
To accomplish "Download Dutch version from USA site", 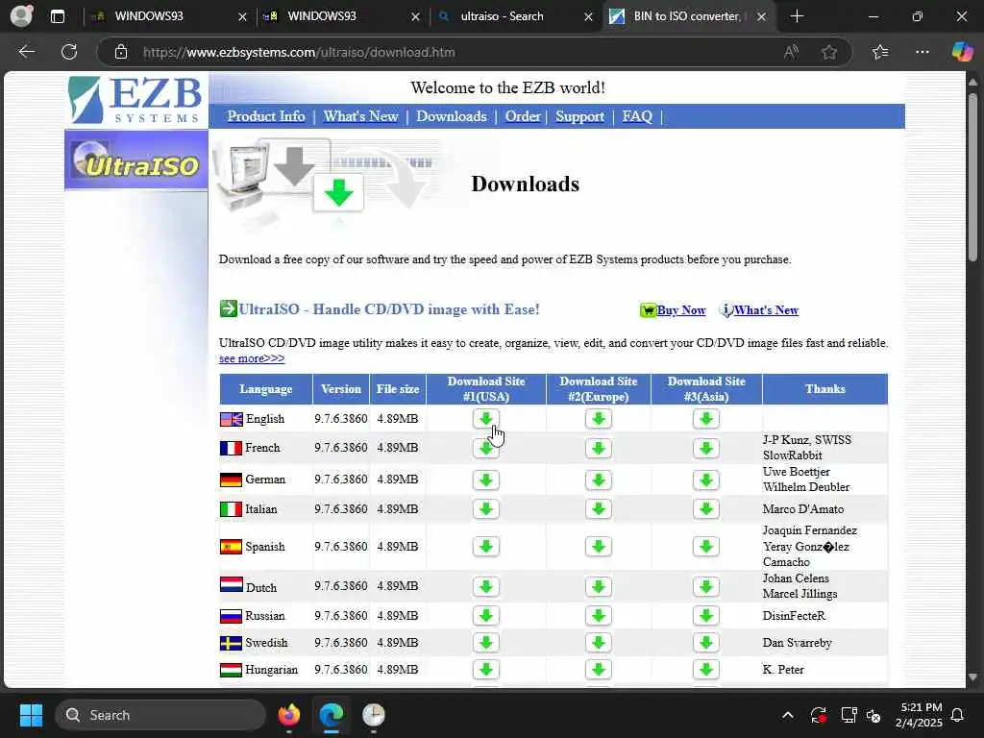I will 485,587.
